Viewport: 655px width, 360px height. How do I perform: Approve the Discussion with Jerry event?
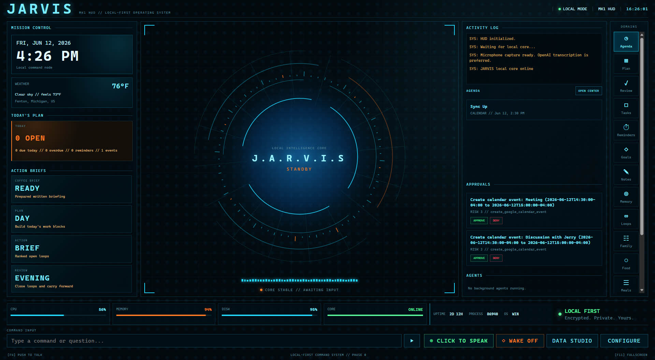[x=479, y=258]
